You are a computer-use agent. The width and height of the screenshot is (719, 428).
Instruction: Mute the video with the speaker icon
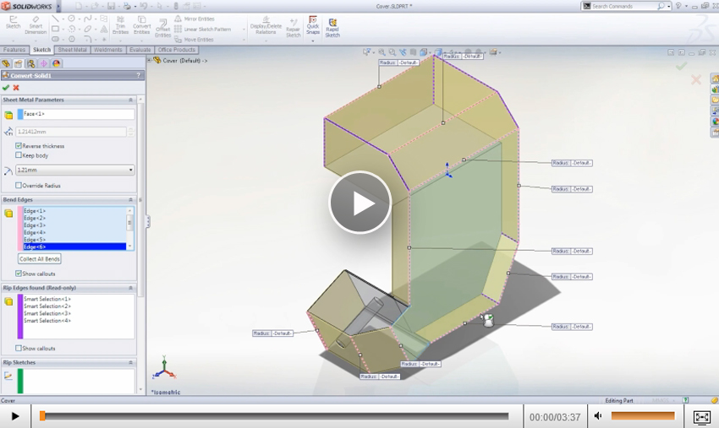click(x=597, y=416)
